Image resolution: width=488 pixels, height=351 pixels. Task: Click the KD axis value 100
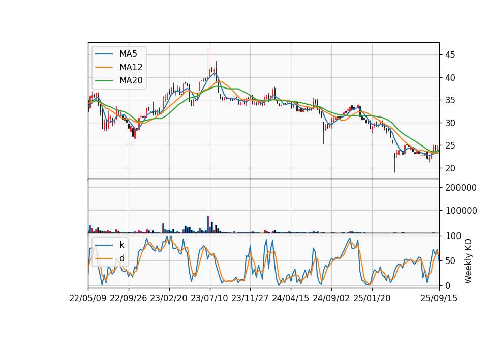tap(453, 236)
